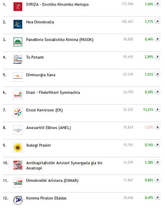The height and width of the screenshot is (209, 165).
Task: Click the Dimiourgia Xana logo thumbnail
Action: [18, 77]
